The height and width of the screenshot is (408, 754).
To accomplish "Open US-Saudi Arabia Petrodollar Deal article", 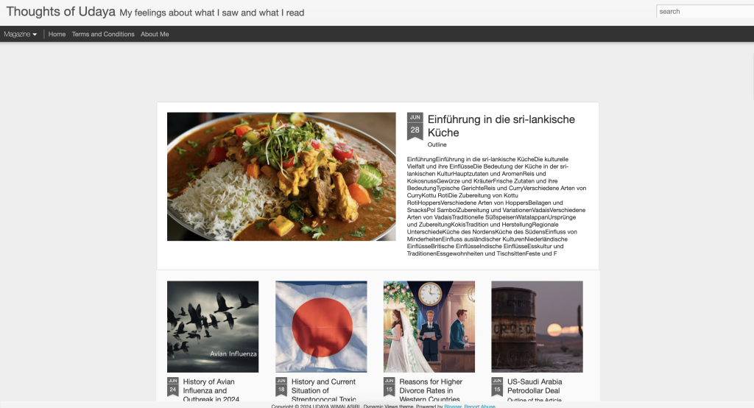I will (535, 386).
